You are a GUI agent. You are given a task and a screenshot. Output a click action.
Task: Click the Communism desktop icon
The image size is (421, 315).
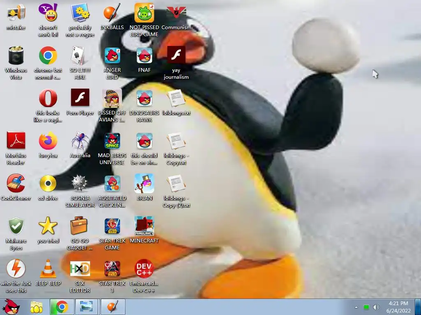tap(176, 13)
